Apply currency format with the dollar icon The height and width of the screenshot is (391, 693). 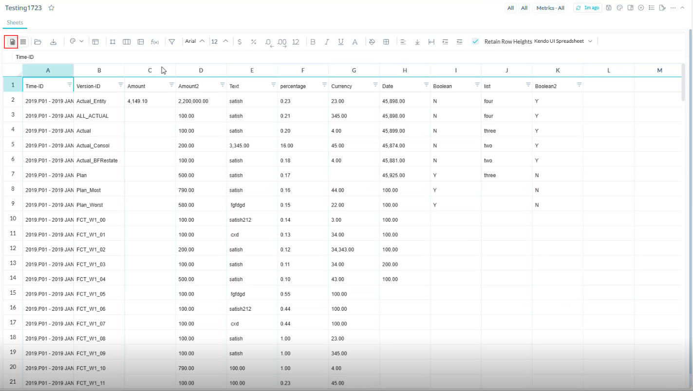click(239, 41)
